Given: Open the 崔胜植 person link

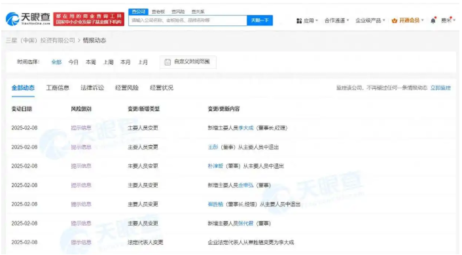Looking at the screenshot, I should click(x=215, y=204).
